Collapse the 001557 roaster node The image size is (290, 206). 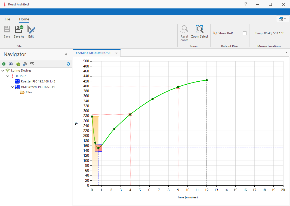8,76
